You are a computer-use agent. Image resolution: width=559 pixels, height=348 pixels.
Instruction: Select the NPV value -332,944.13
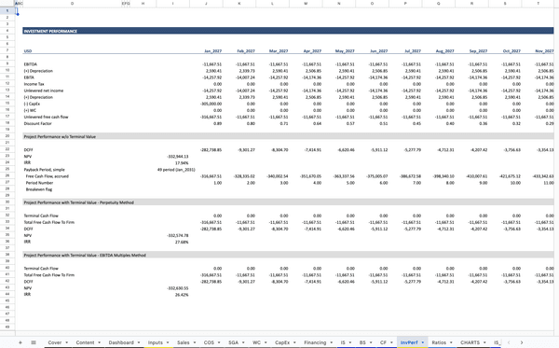[x=178, y=157]
